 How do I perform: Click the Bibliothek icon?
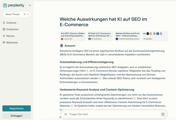tap(4, 43)
